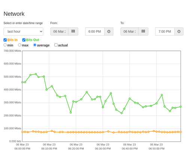Viewport: 187px width, 151px height.
Task: Click the 700.000 Mbits axis label
Action: pyautogui.click(x=12, y=51)
